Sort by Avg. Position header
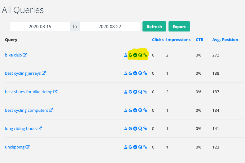245x163 pixels. [225, 40]
